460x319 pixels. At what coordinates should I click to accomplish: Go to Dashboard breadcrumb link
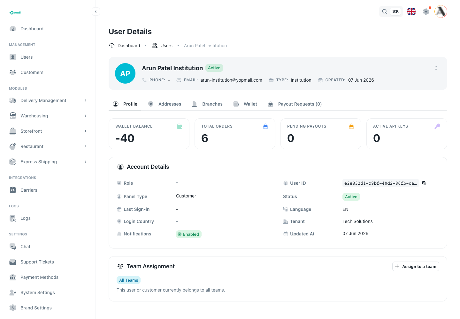click(x=125, y=46)
